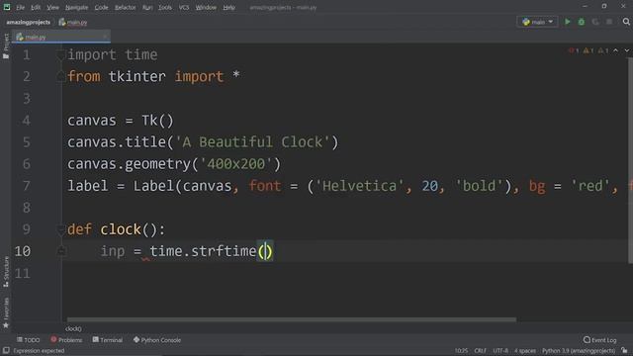Click the weak warning count indicator
633x356 pixels.
pos(603,50)
